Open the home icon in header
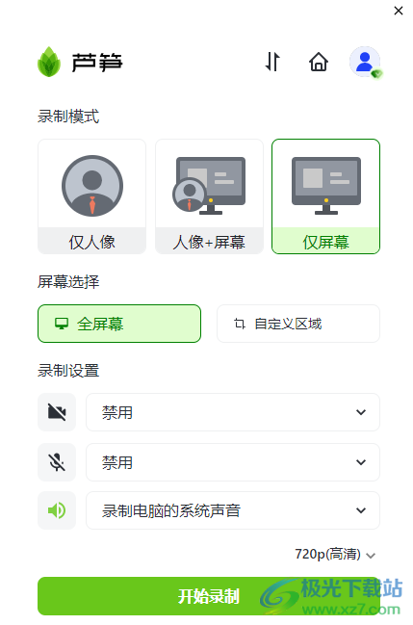 pos(319,62)
